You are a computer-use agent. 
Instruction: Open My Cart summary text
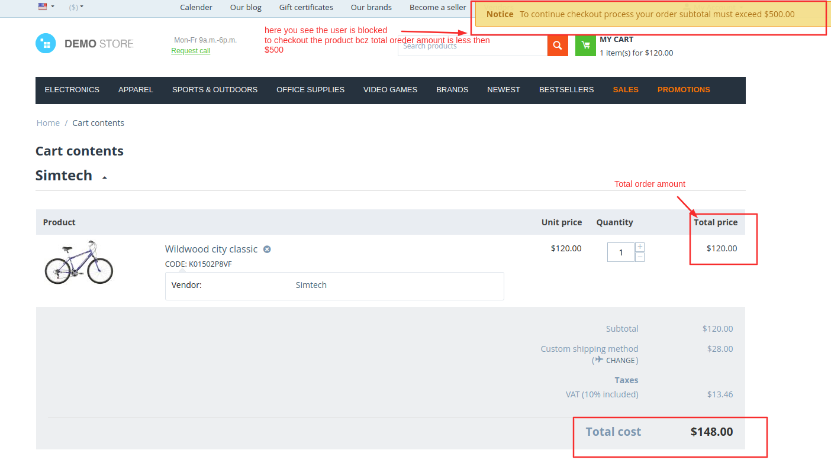[x=636, y=46]
